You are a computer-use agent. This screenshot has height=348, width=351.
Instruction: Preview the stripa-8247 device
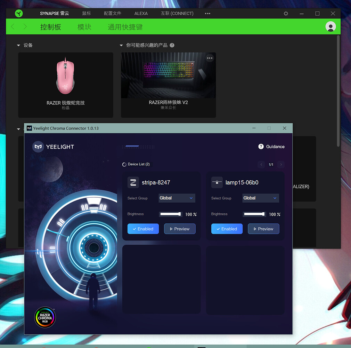[180, 229]
